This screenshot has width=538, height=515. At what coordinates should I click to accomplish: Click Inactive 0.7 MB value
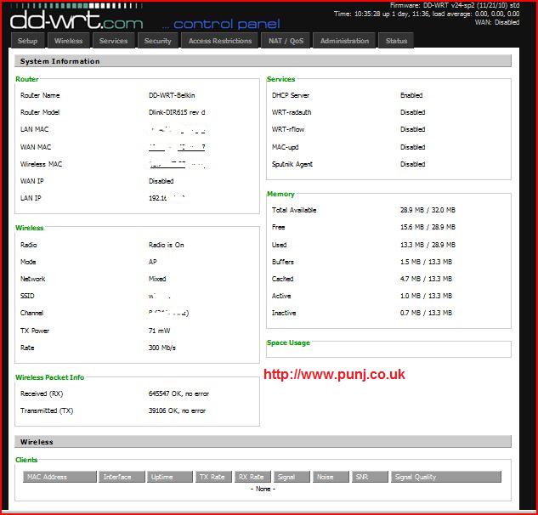pyautogui.click(x=426, y=313)
